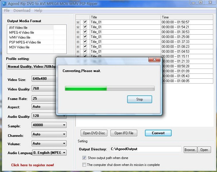This screenshot has height=172, width=217.
Task: Stop the conversion in progress
Action: (139, 99)
